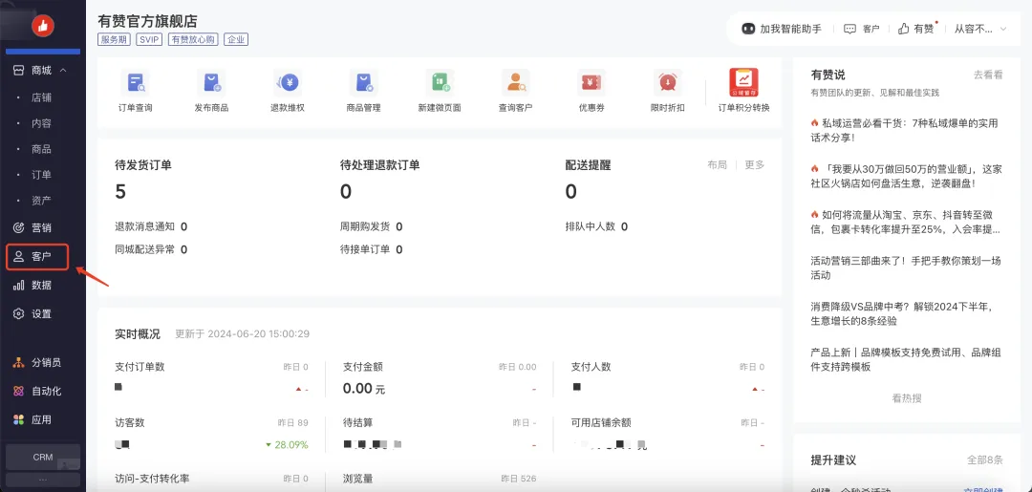Open the 发布商品 publish product icon
The width and height of the screenshot is (1032, 492).
[x=211, y=83]
